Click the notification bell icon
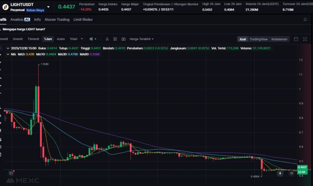Viewport: 313px width, 186px height. tap(305, 20)
